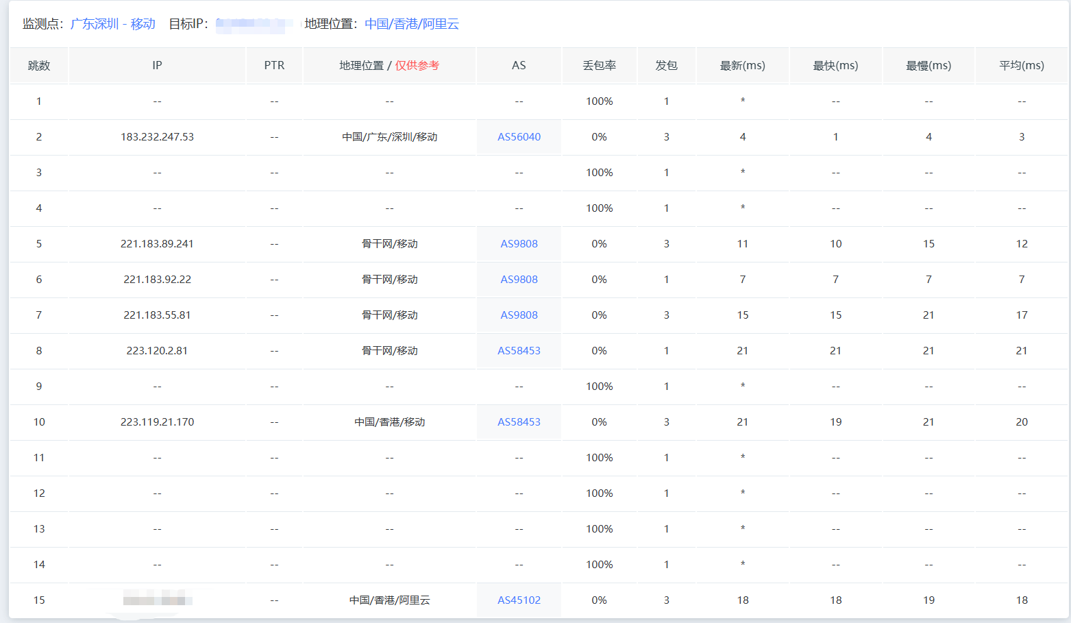Open the AS45102 link
This screenshot has height=623, width=1071.
519,600
